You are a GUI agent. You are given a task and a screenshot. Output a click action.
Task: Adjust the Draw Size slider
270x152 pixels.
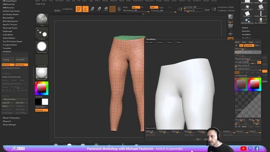coord(197,11)
